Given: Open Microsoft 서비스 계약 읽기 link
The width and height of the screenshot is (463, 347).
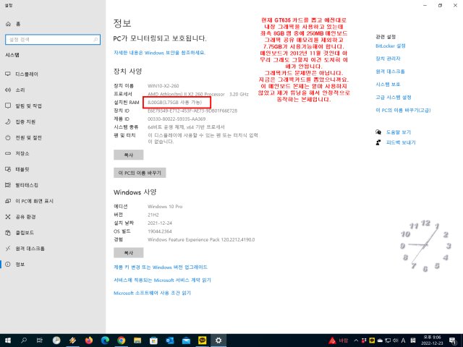Looking at the screenshot, I should [x=162, y=280].
